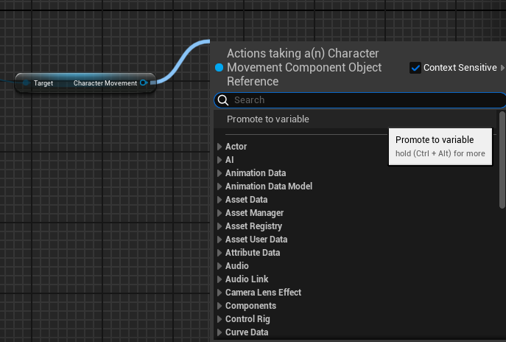Expand the Asset Manager arrow
The width and height of the screenshot is (506, 342).
coord(219,213)
